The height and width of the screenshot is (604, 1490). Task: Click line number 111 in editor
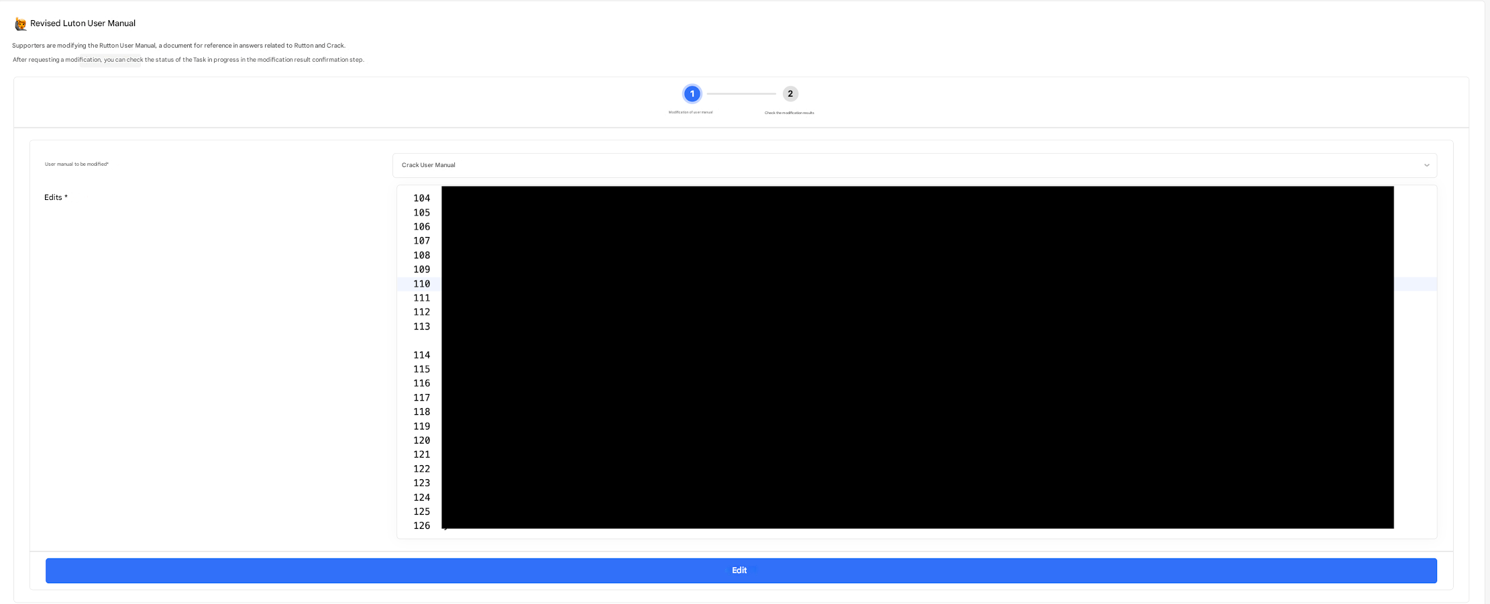[x=421, y=298]
